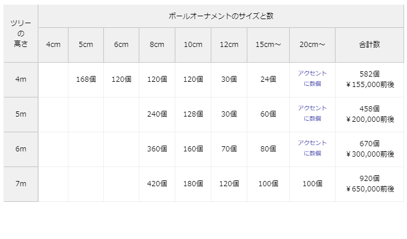Click the 582個 ¥155,000前後 total cell

369,79
